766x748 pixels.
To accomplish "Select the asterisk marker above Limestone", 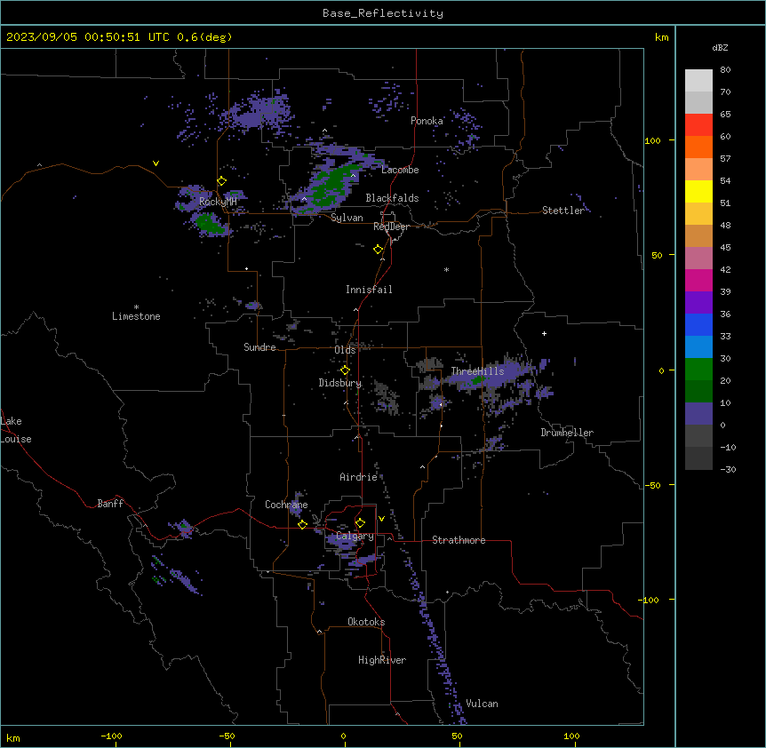I will tap(136, 307).
